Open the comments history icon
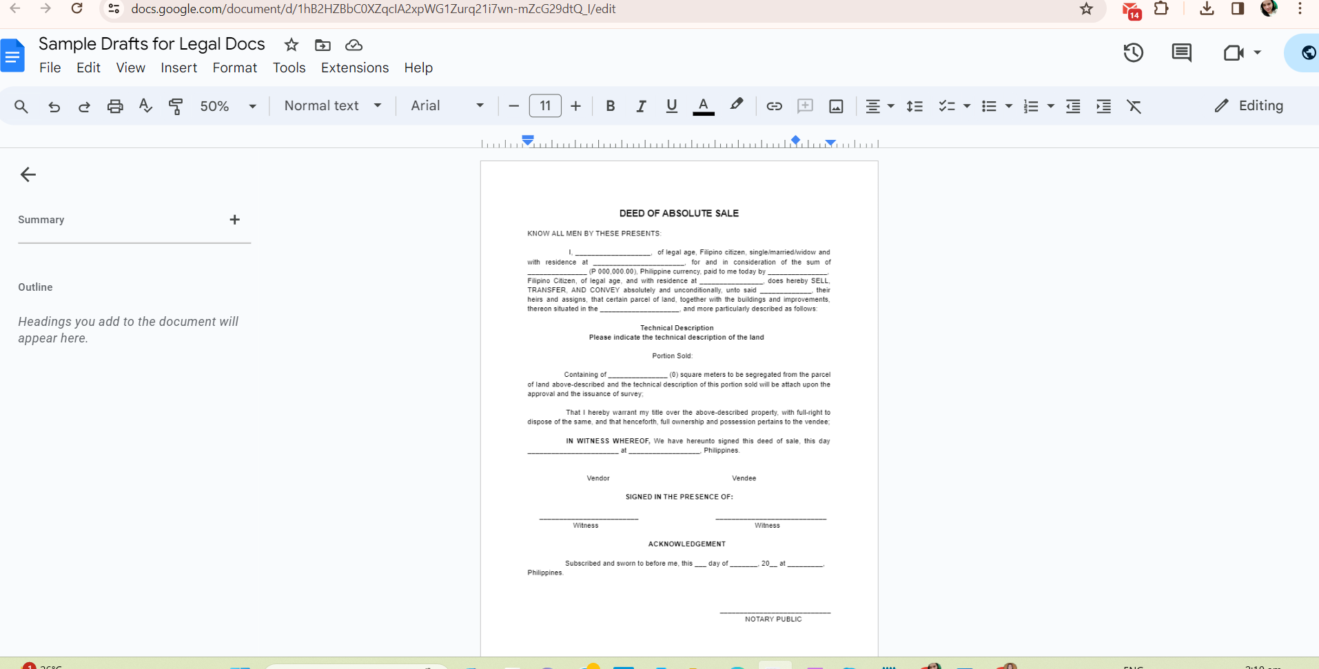 click(1182, 52)
